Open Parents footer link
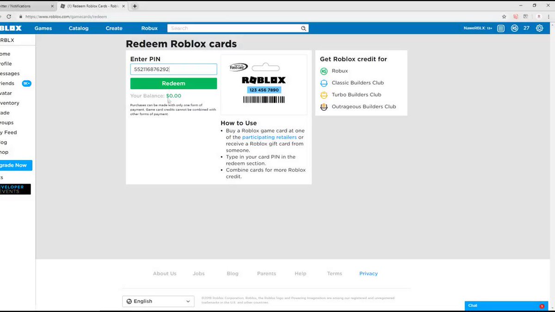 click(266, 274)
